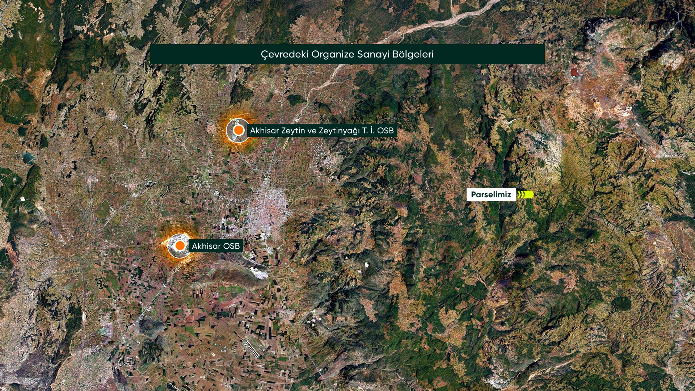Viewport: 695px width, 391px height.
Task: Select the Parselimiz white label
Action: [491, 195]
